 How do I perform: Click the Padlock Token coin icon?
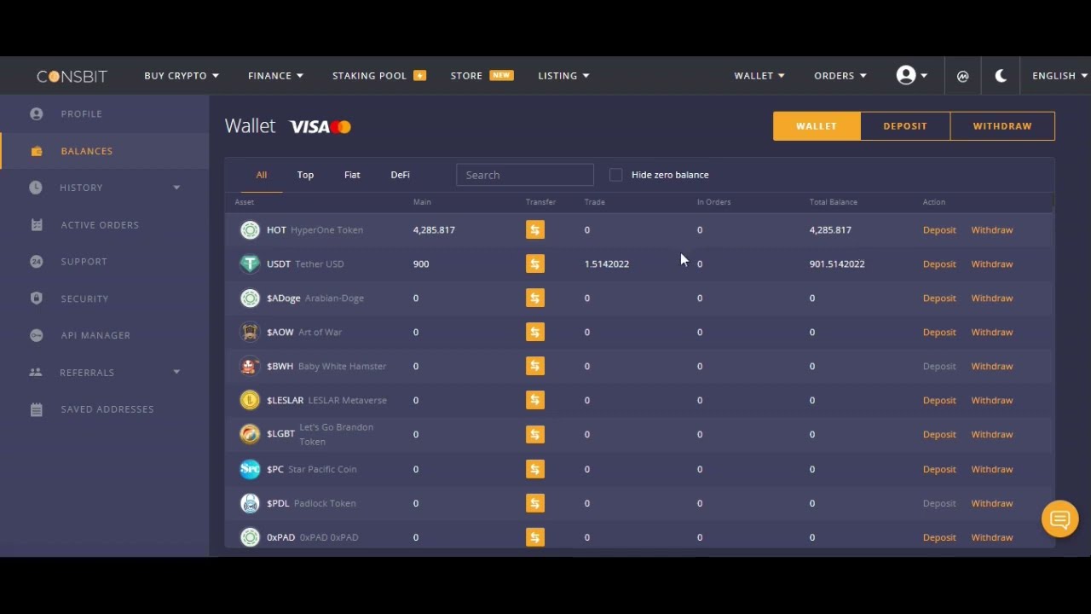coord(250,503)
